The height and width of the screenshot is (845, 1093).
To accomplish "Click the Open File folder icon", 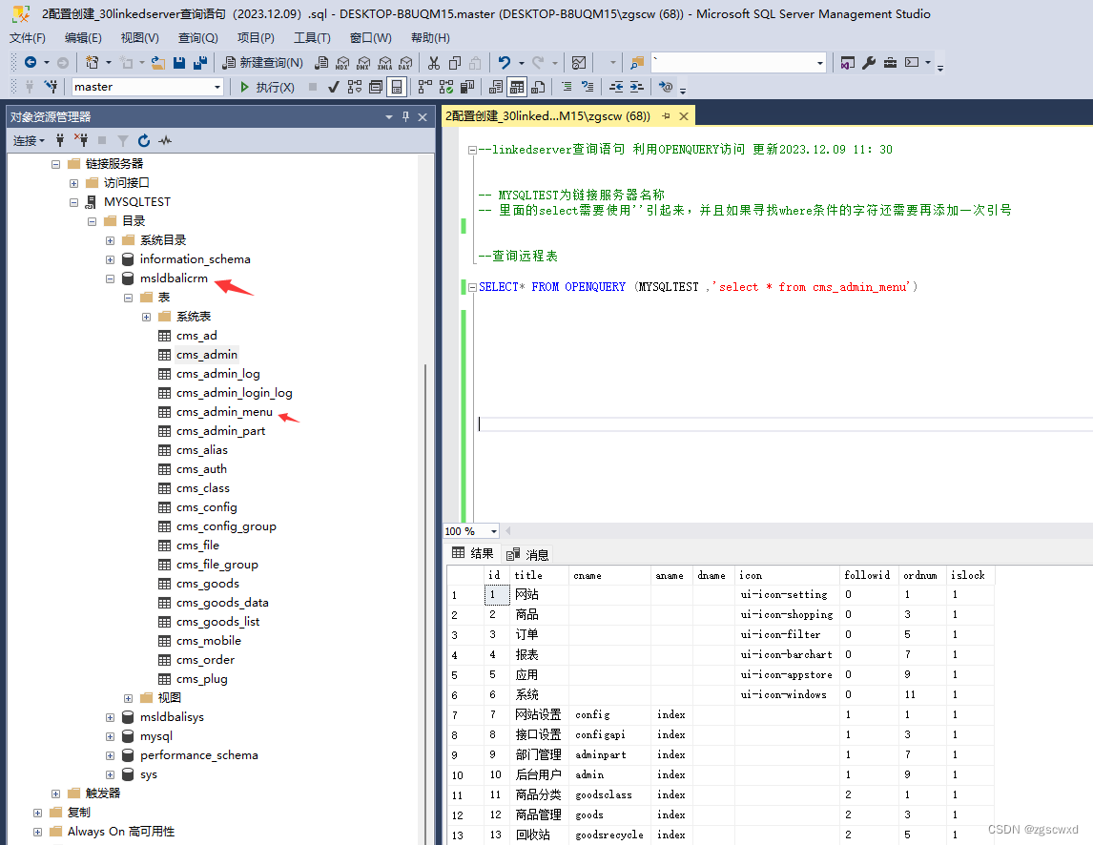I will tap(158, 63).
